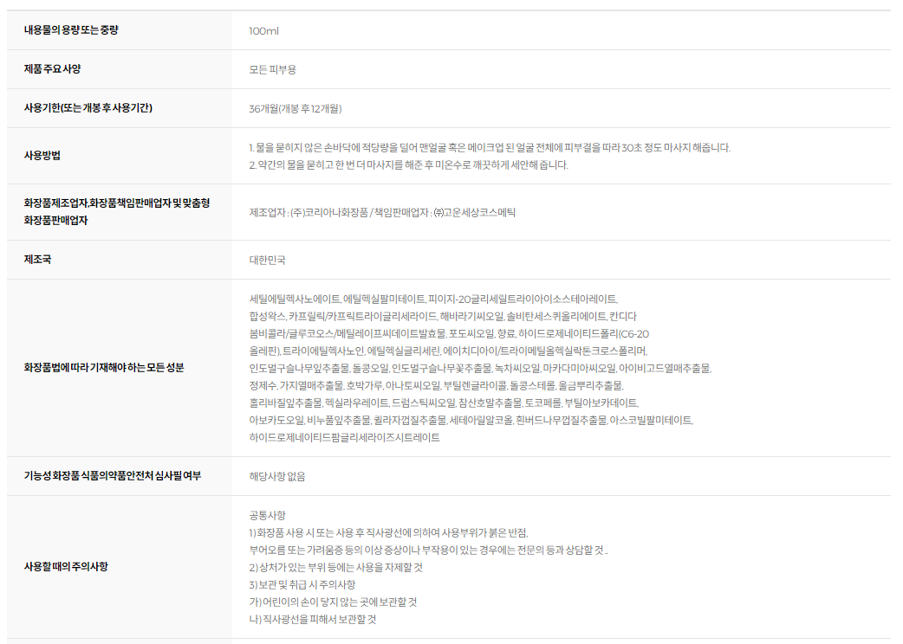
Task: Click usage step 2 about rinsing with lukewarm water
Action: tap(408, 165)
